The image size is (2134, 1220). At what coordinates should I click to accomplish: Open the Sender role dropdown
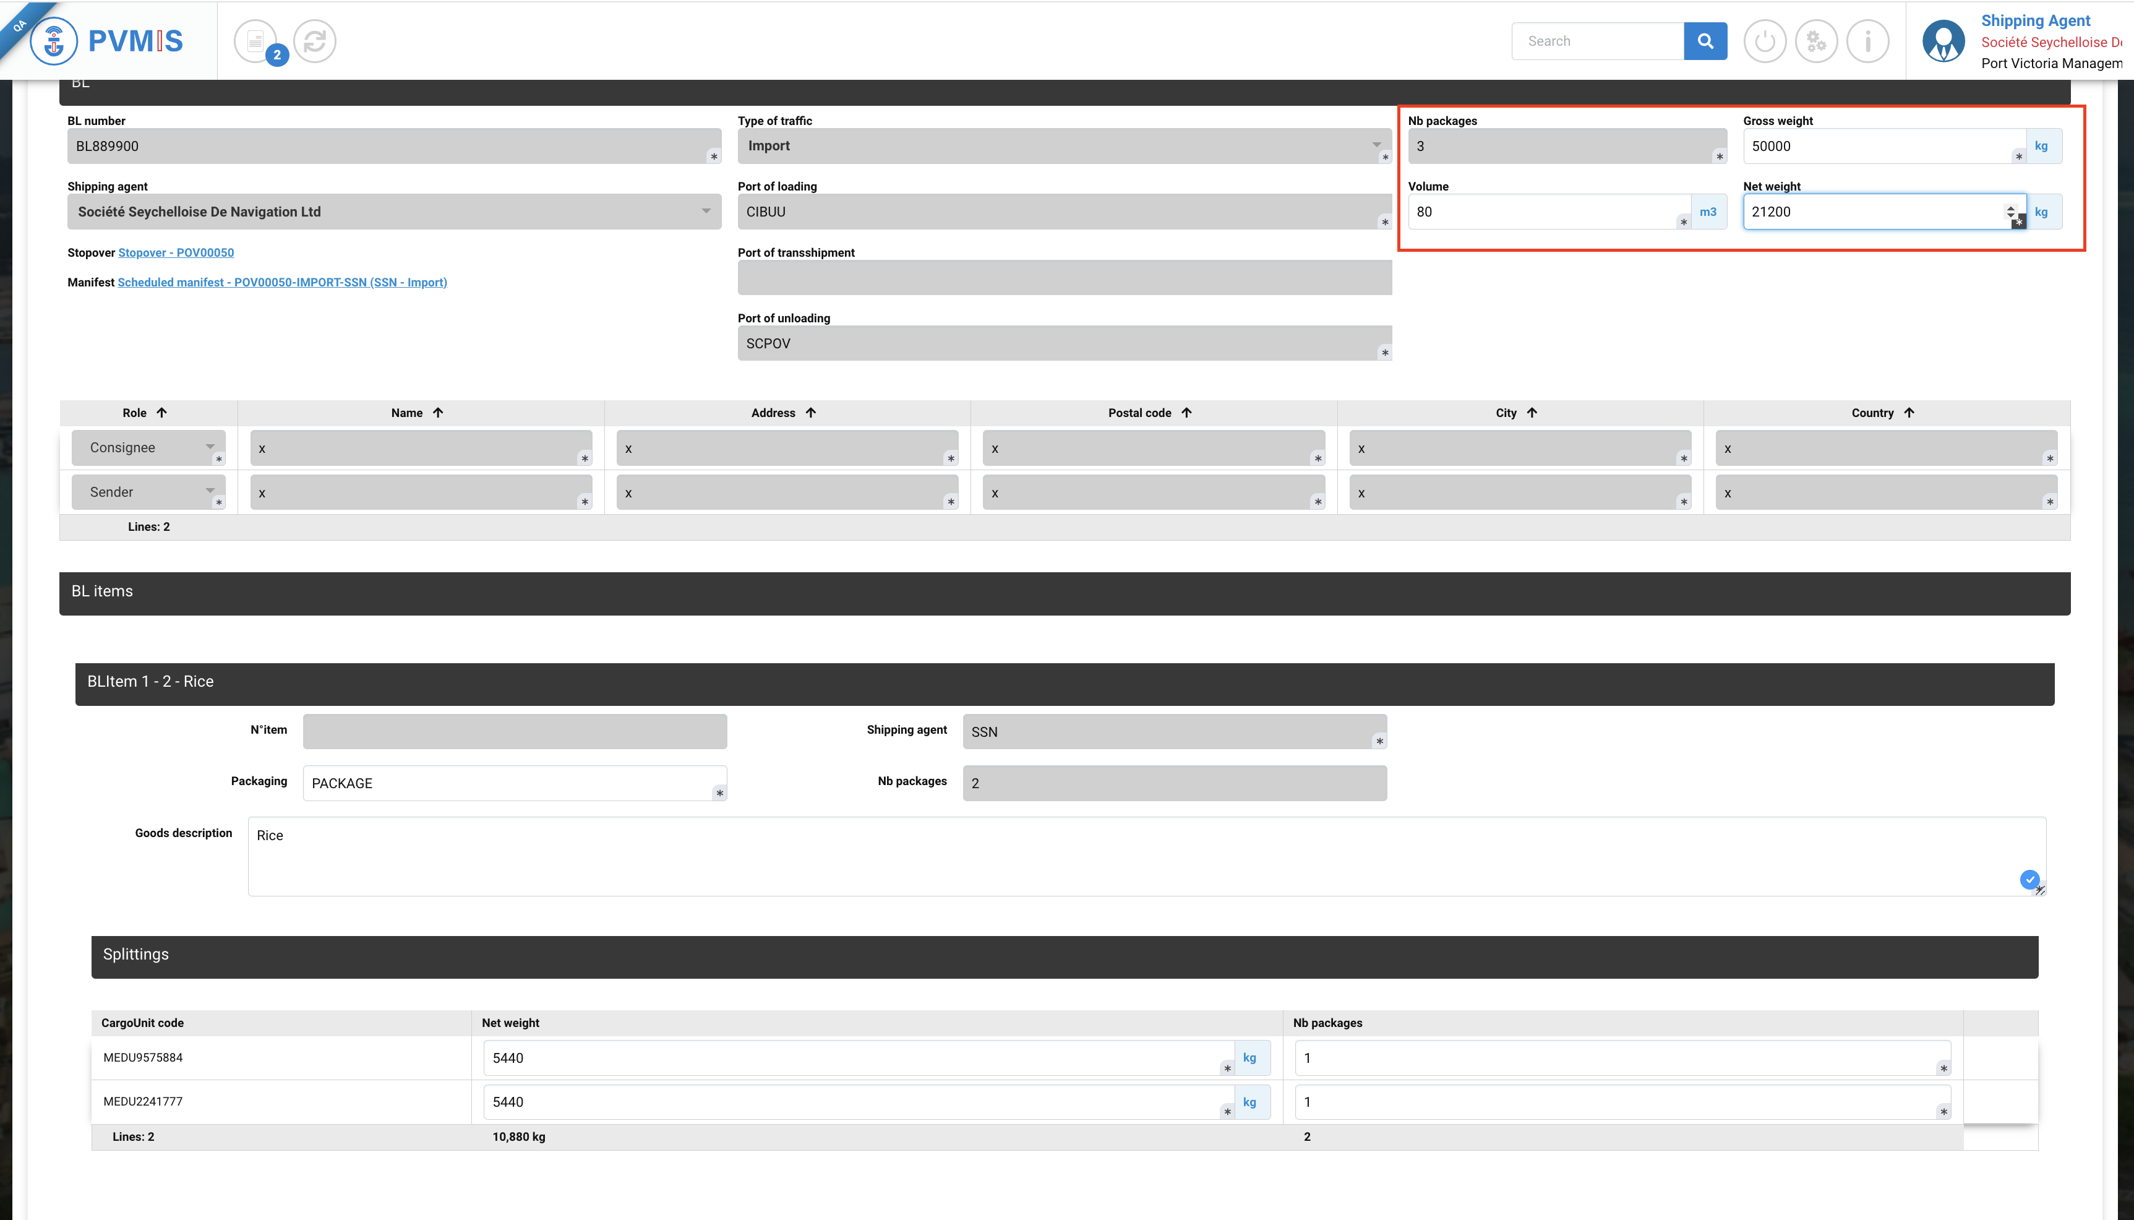pyautogui.click(x=210, y=492)
